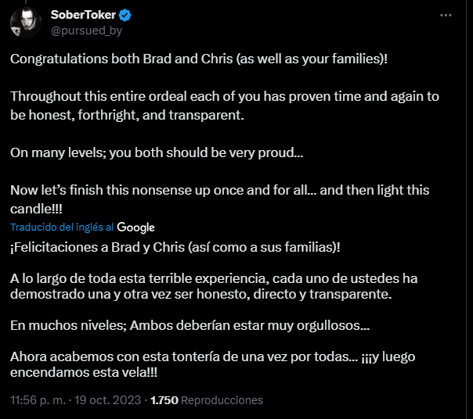
Task: Click the SoberToker display name
Action: 82,15
